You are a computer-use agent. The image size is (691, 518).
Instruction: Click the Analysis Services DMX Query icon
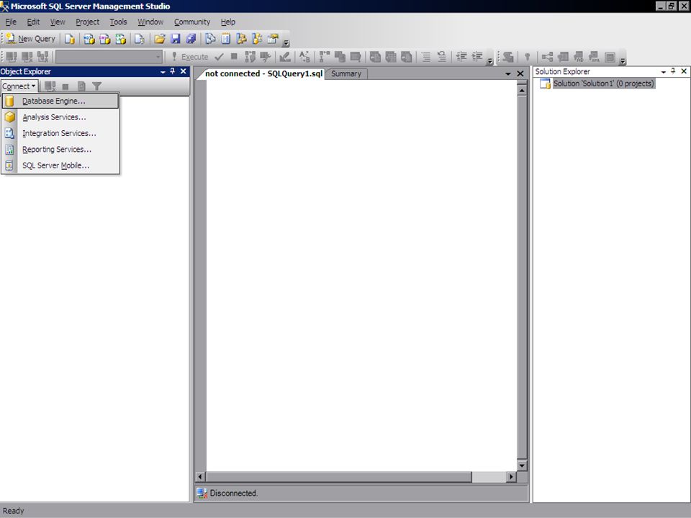tap(105, 39)
